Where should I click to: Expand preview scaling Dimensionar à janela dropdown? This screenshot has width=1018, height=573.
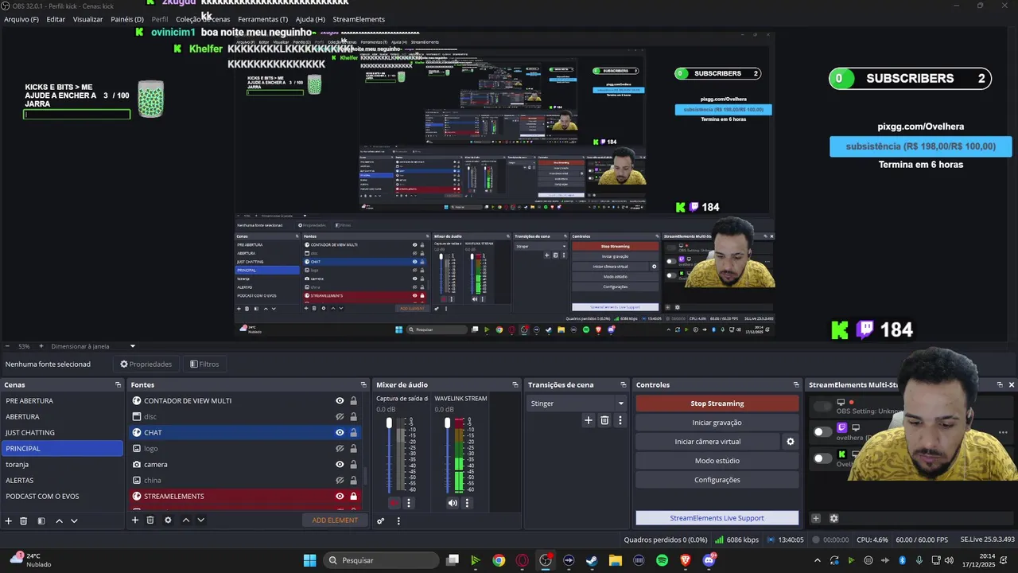[133, 346]
